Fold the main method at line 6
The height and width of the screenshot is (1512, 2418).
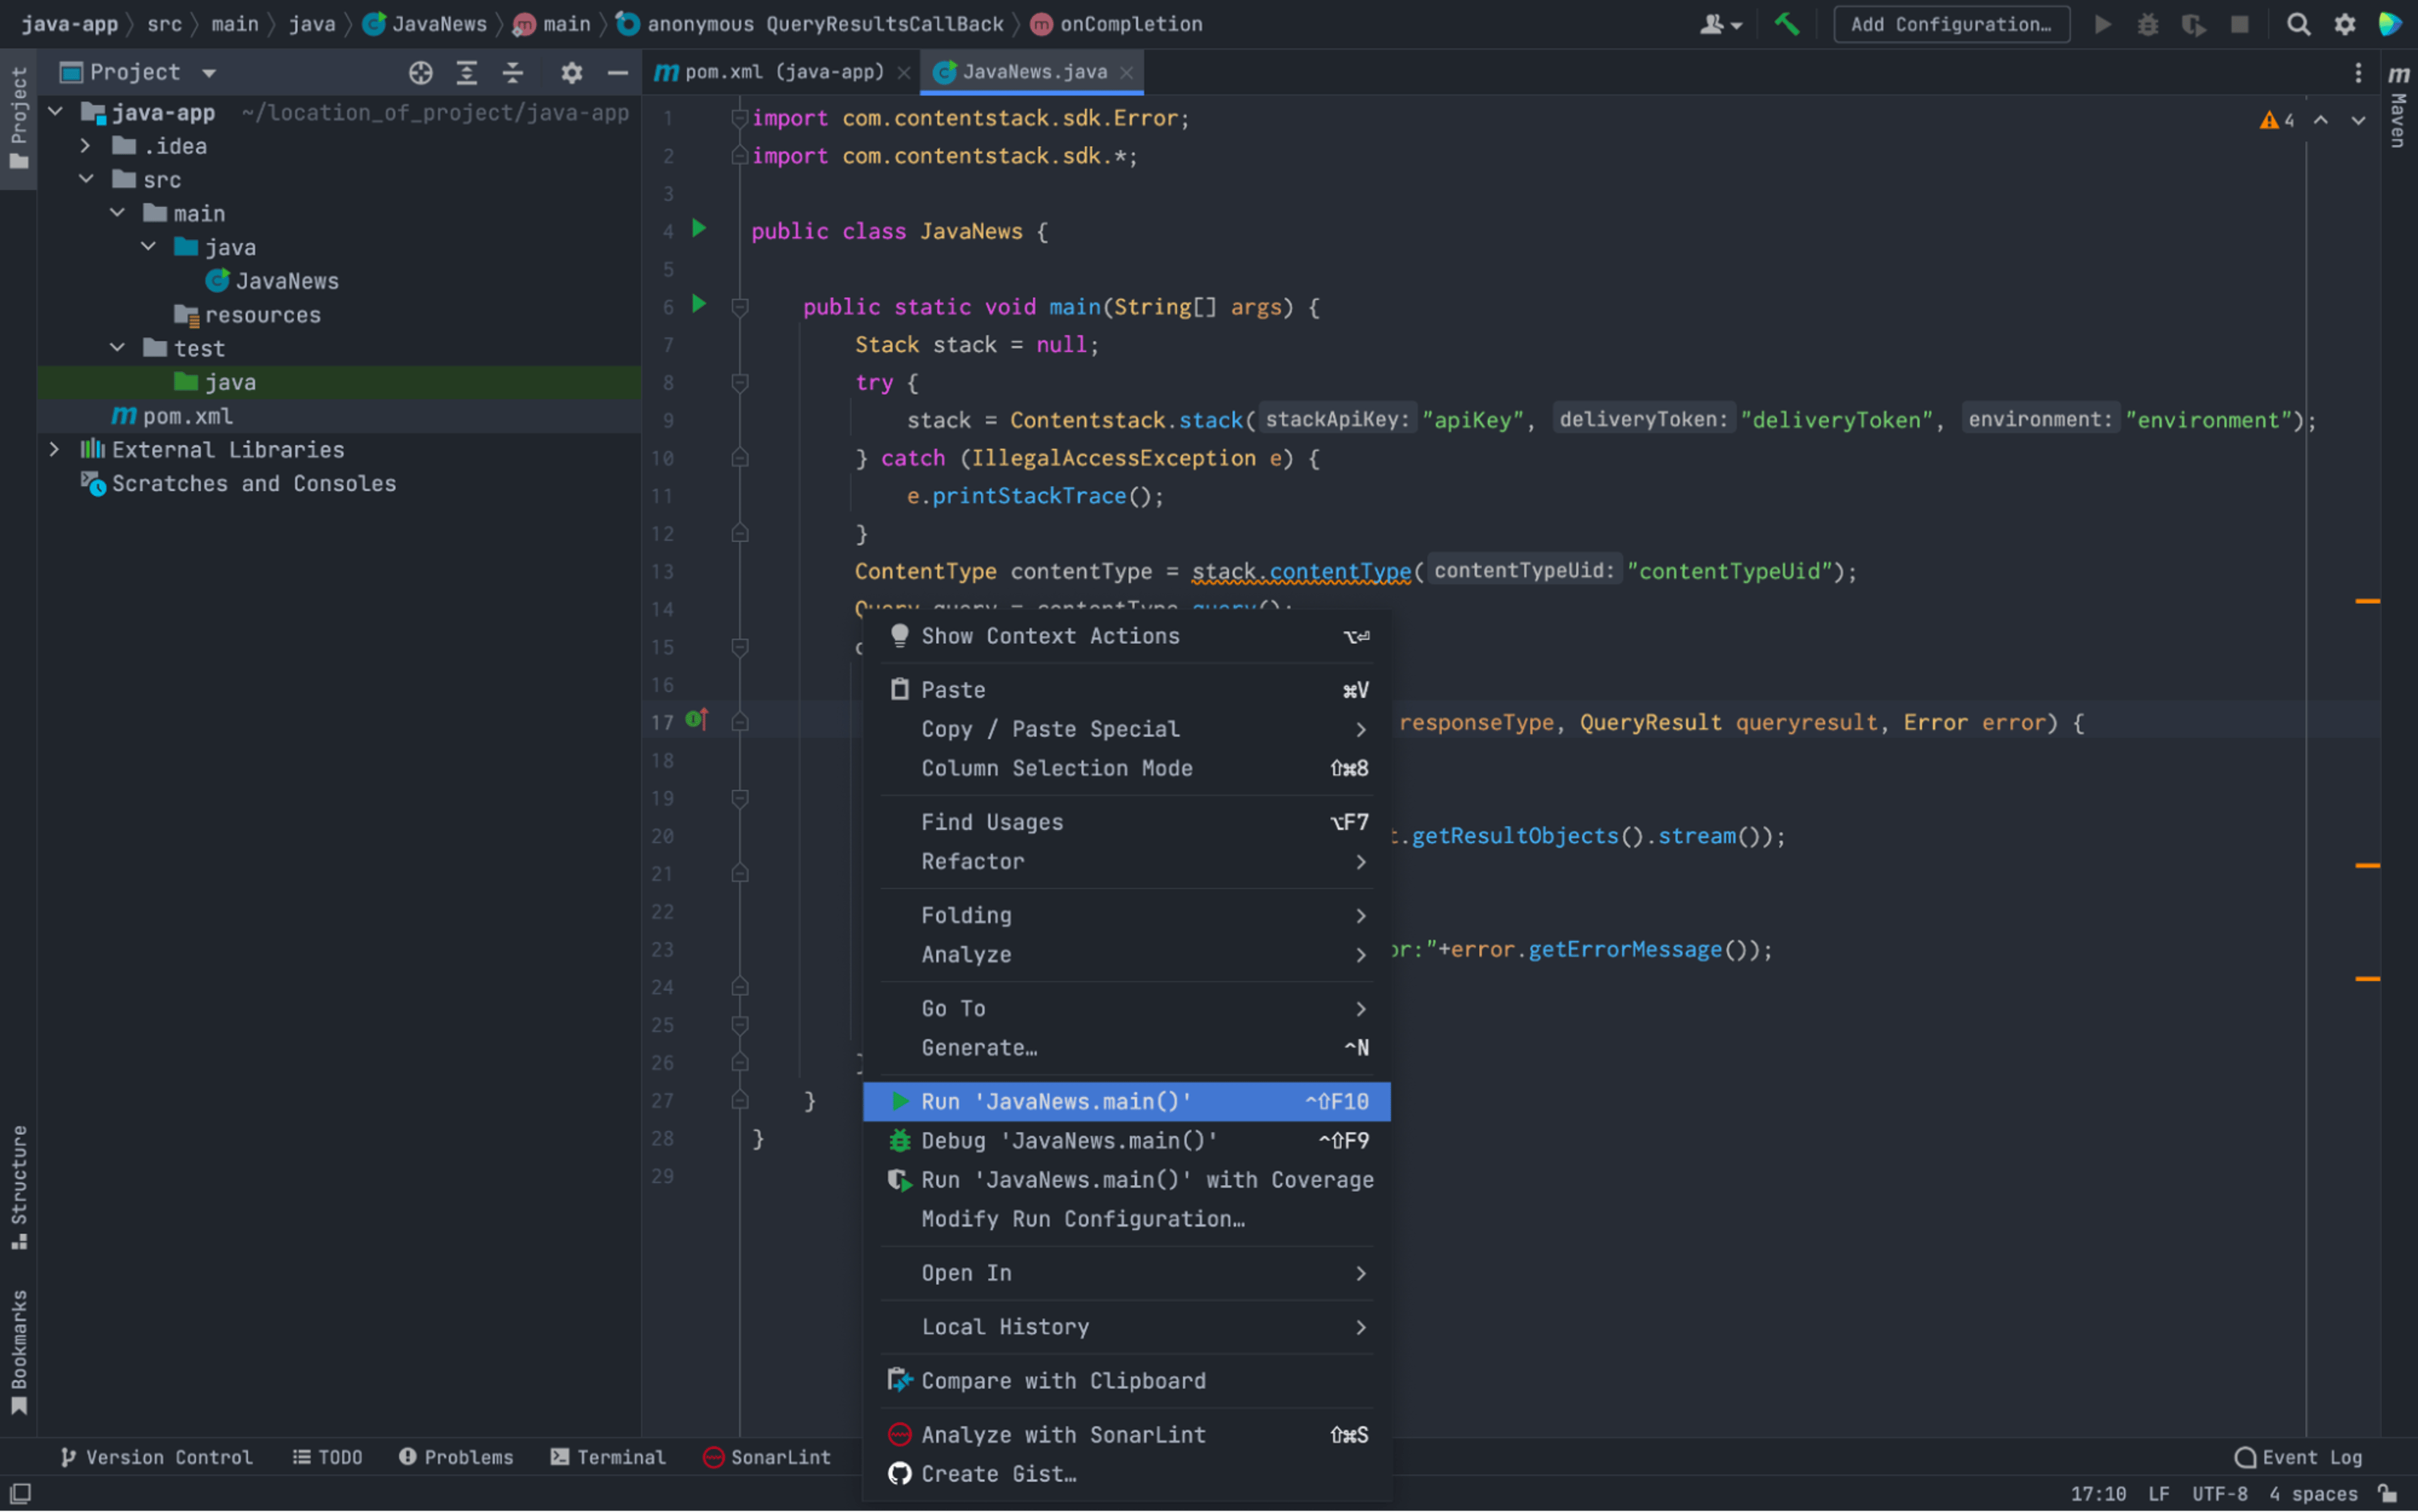pyautogui.click(x=740, y=307)
